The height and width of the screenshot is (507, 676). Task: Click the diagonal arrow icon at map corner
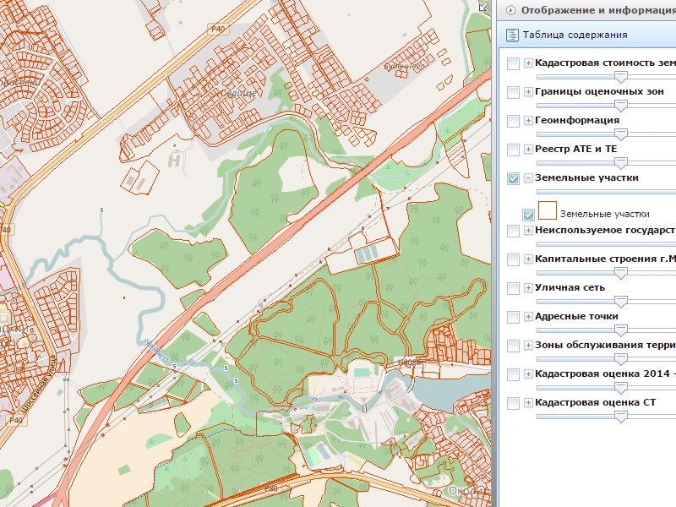pos(483,6)
